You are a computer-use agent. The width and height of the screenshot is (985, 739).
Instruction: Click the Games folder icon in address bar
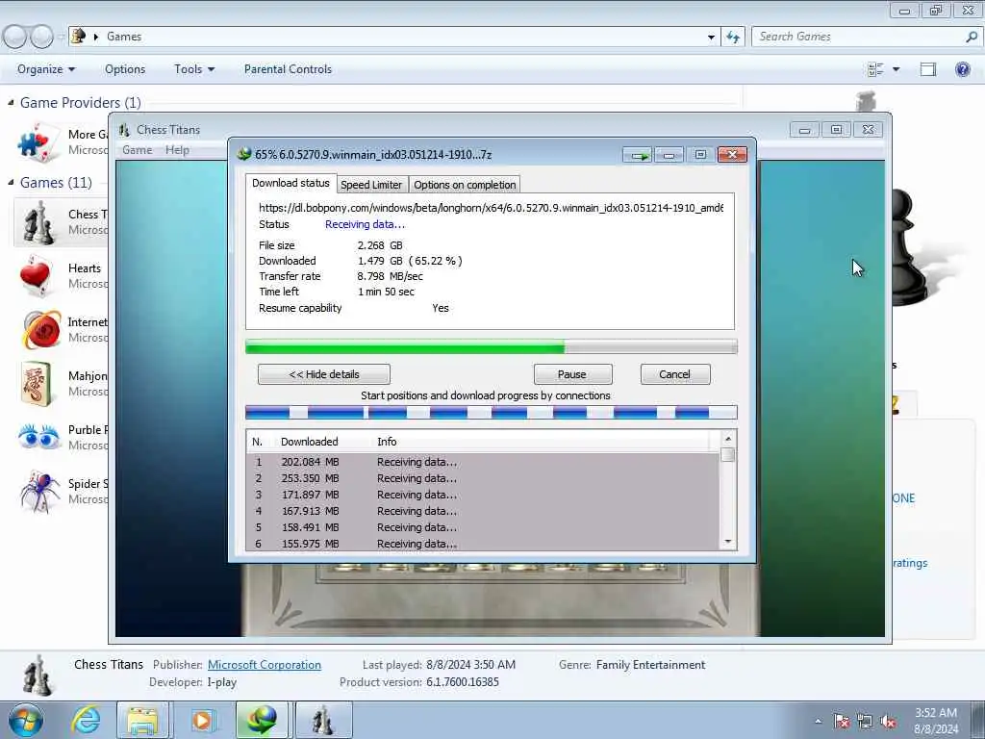(x=79, y=37)
